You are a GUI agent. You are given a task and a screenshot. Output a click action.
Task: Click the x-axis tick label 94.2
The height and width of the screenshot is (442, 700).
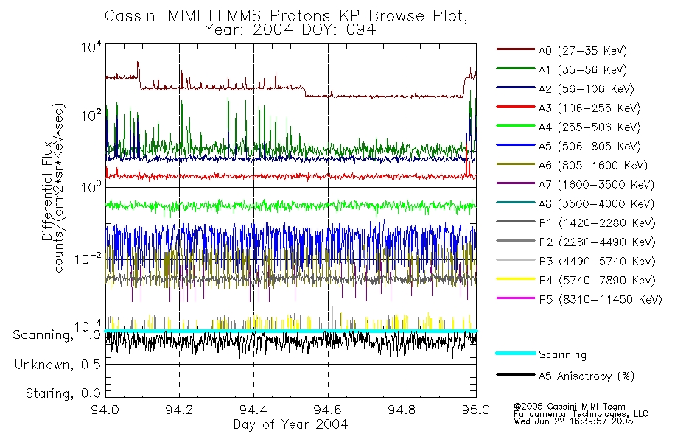tap(180, 410)
